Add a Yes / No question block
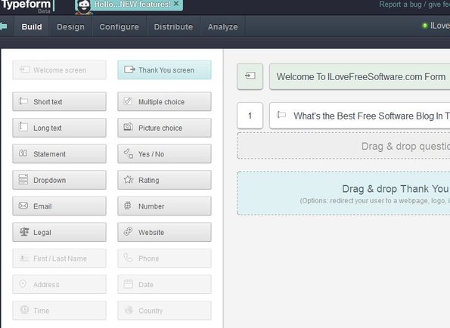This screenshot has width=450, height=328. (x=164, y=153)
